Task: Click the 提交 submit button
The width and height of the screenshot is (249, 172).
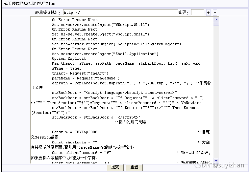Action: click(x=115, y=167)
